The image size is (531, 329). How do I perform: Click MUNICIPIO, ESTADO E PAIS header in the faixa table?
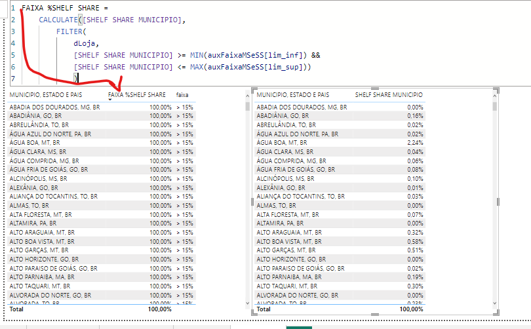(x=46, y=95)
